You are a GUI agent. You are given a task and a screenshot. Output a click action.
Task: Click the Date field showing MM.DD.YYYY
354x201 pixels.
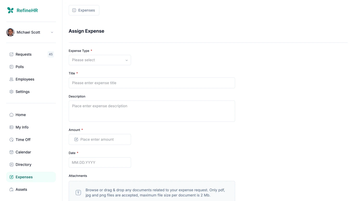(x=100, y=162)
